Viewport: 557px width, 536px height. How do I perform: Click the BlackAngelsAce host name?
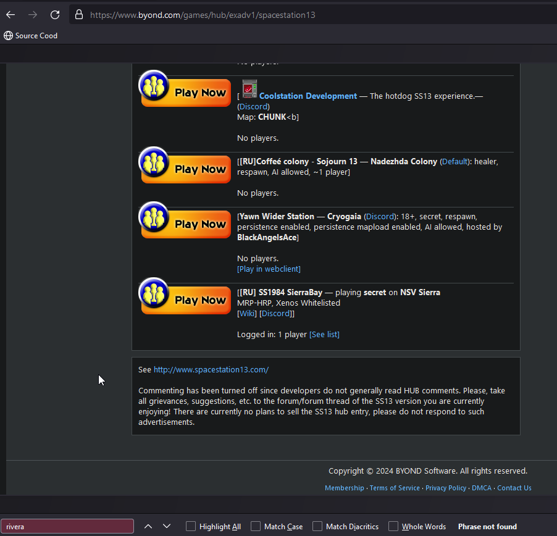coord(267,238)
